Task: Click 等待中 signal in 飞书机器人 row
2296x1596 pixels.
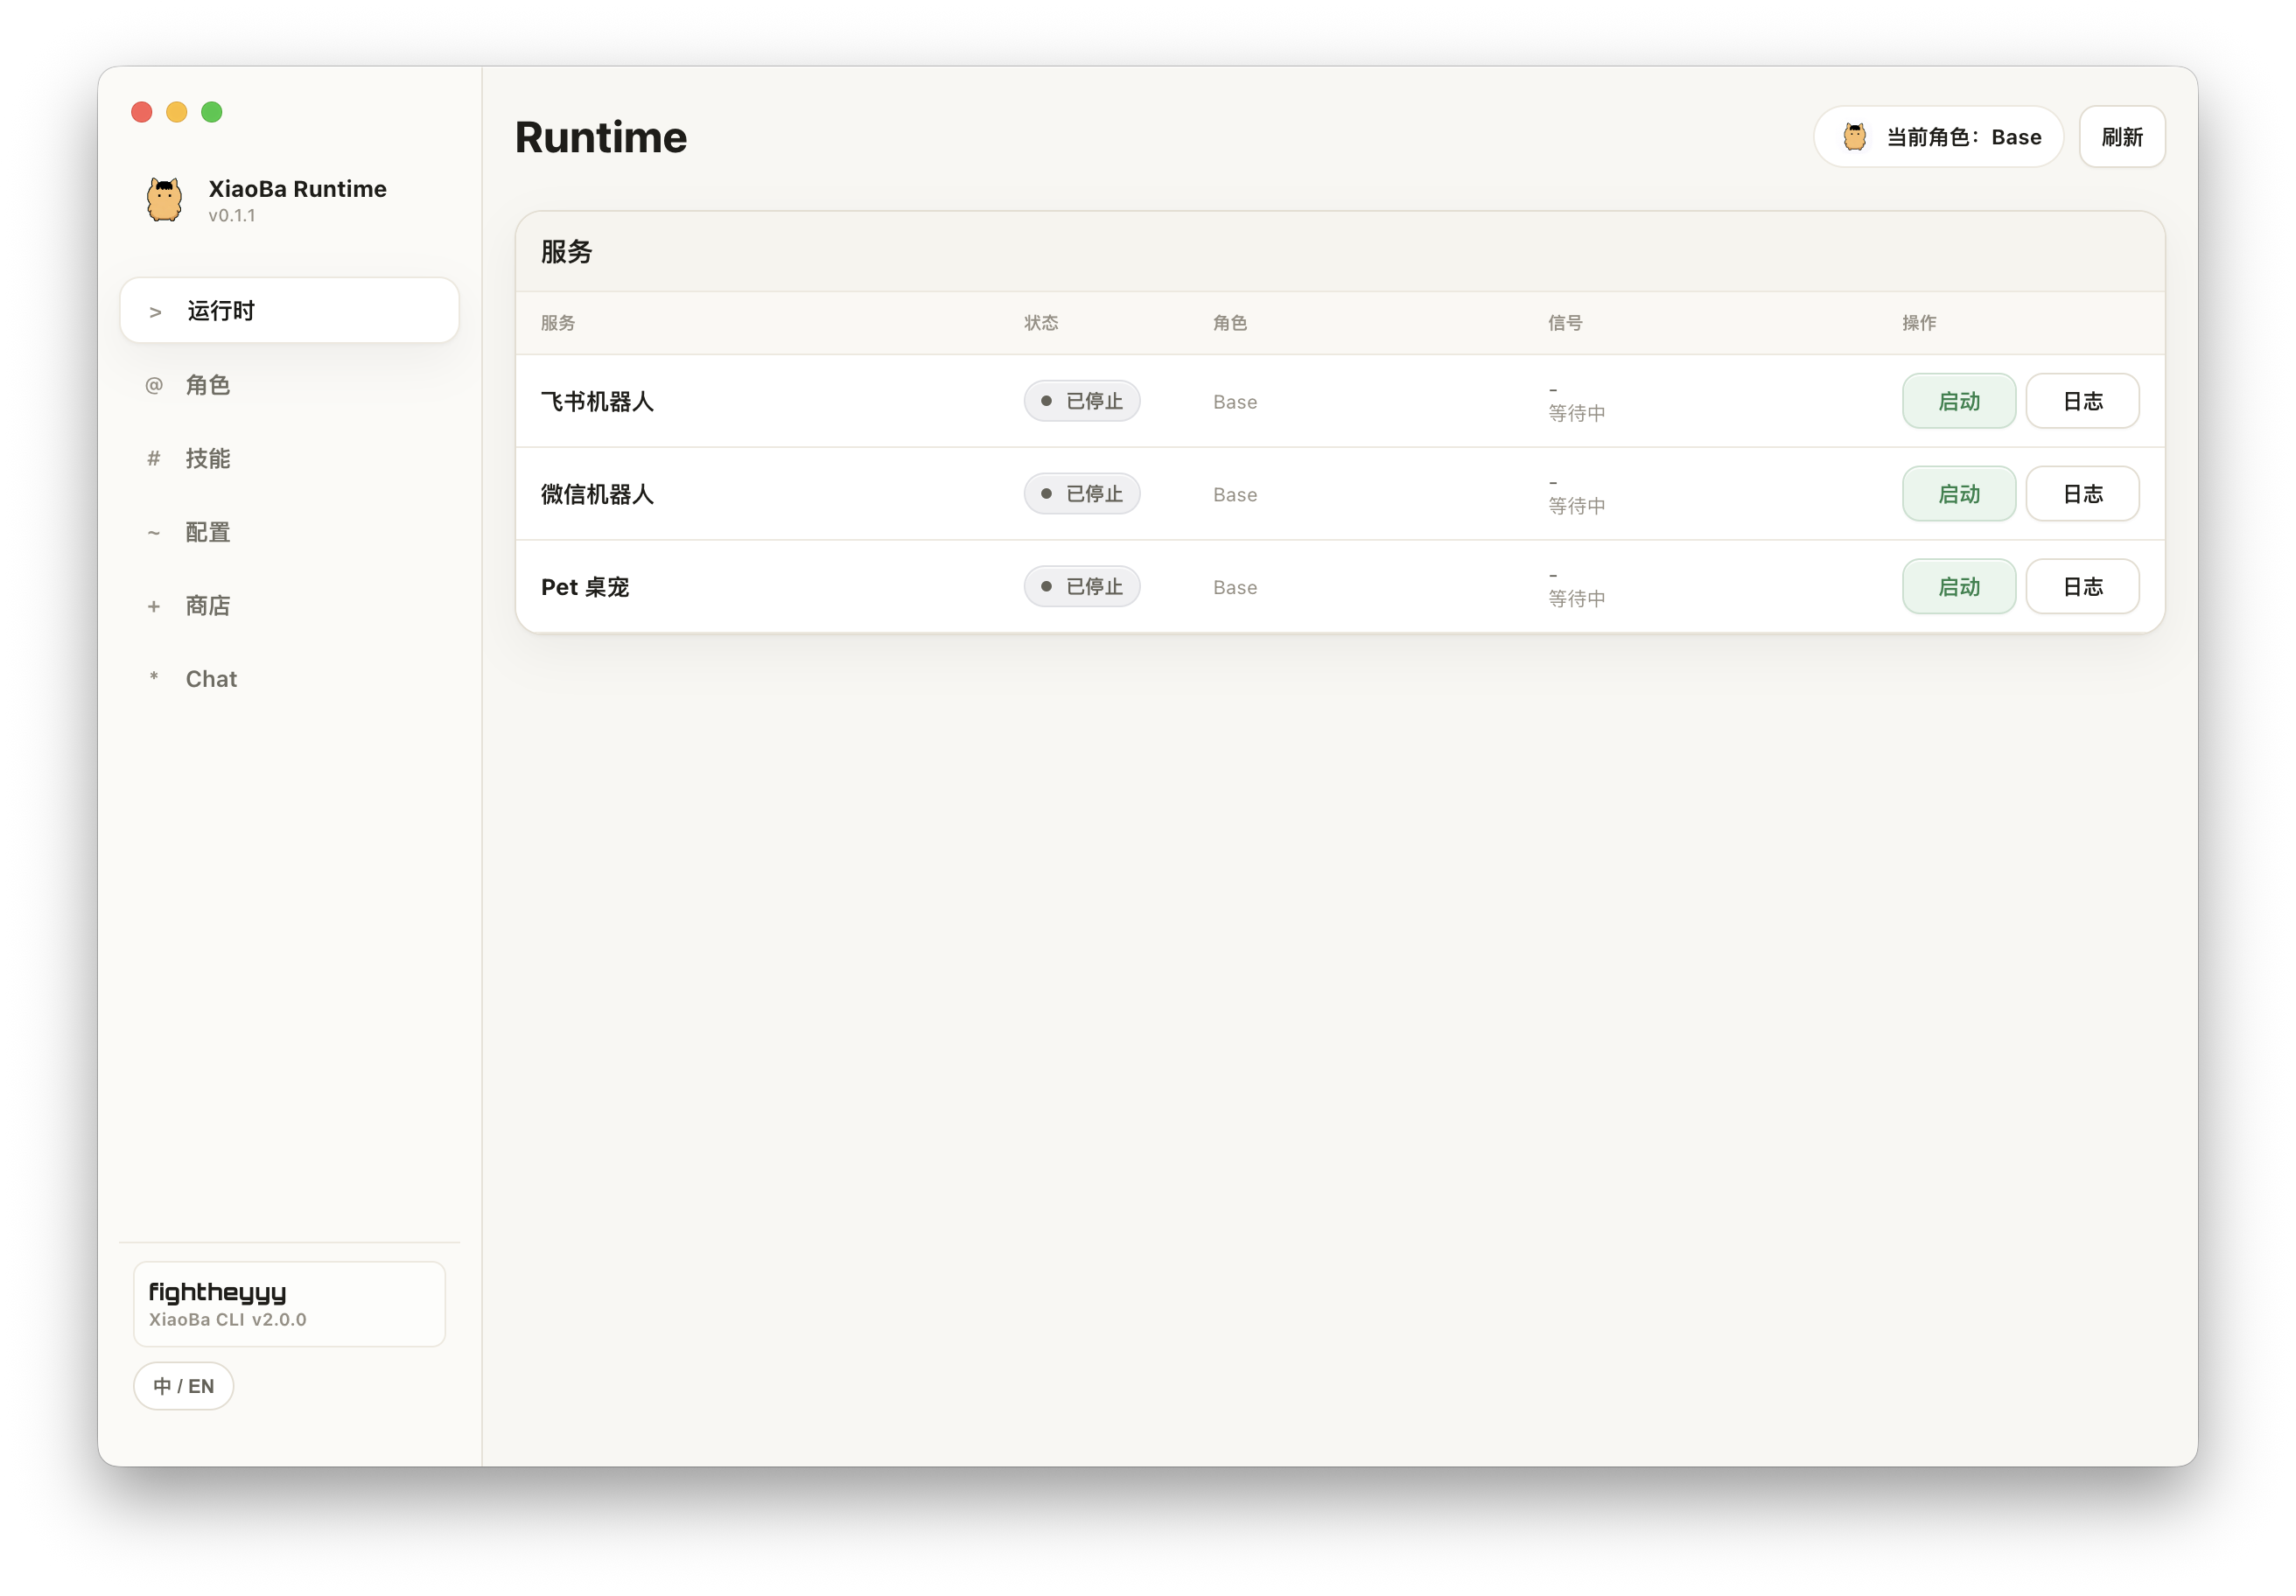Action: click(x=1577, y=413)
